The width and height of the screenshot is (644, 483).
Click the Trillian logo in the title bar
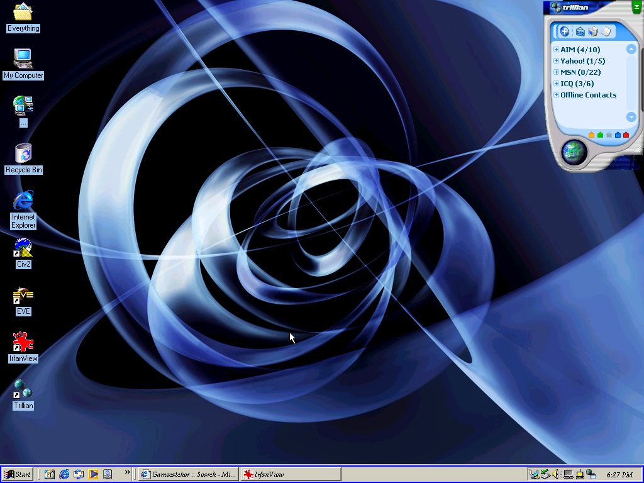pos(570,8)
